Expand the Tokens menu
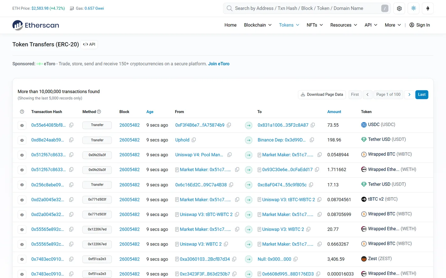The width and height of the screenshot is (446, 278). pyautogui.click(x=289, y=25)
